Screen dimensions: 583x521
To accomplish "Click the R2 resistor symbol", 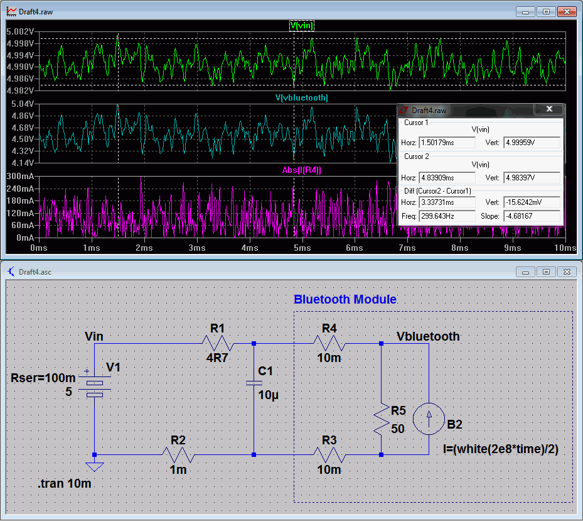I will 178,454.
